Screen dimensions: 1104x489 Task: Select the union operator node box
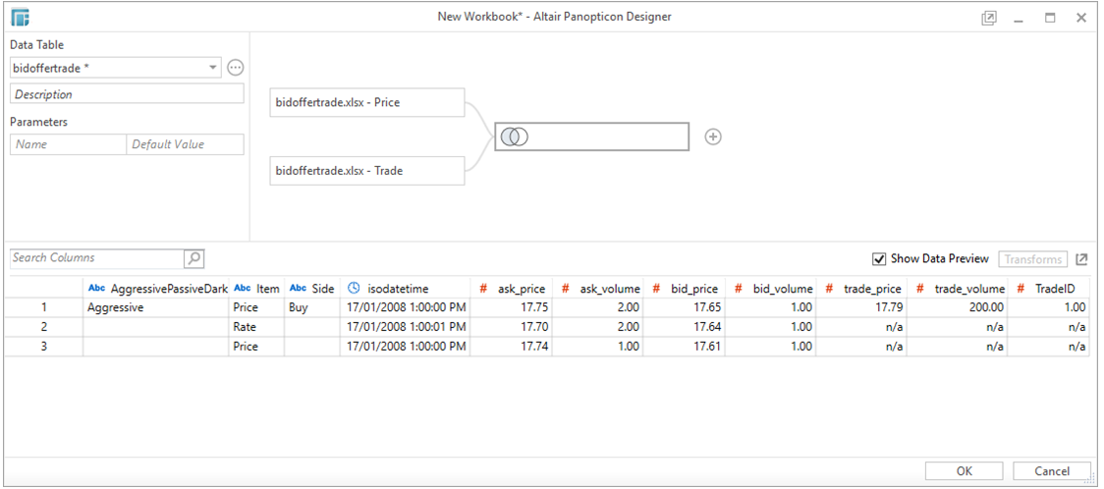(591, 137)
